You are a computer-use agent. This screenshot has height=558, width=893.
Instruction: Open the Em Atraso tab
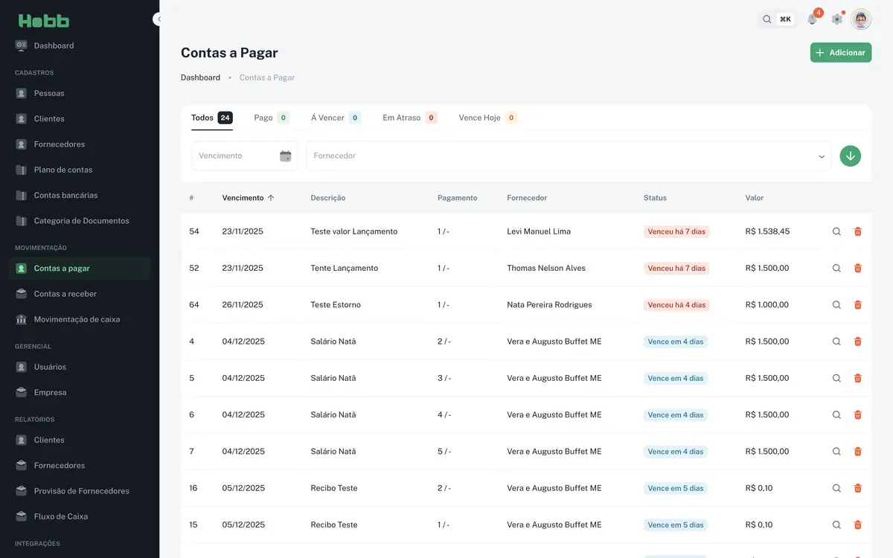pyautogui.click(x=400, y=117)
